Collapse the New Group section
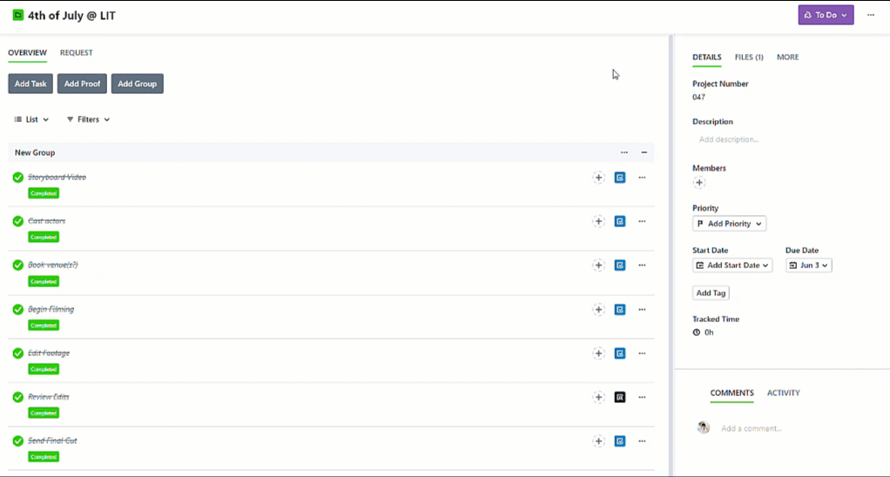 pos(644,152)
